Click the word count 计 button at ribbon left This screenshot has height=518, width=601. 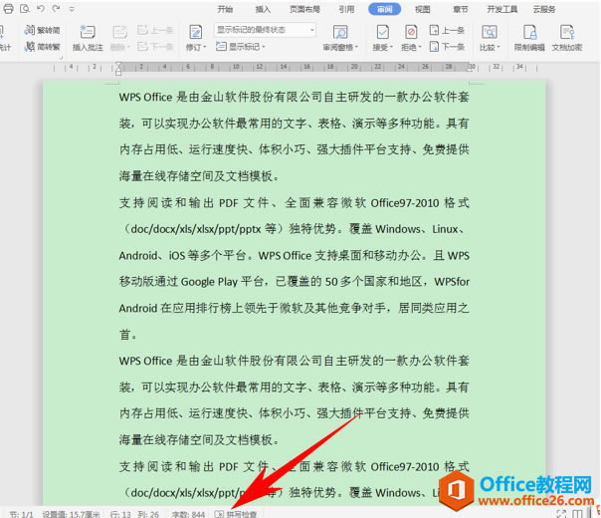pos(5,39)
